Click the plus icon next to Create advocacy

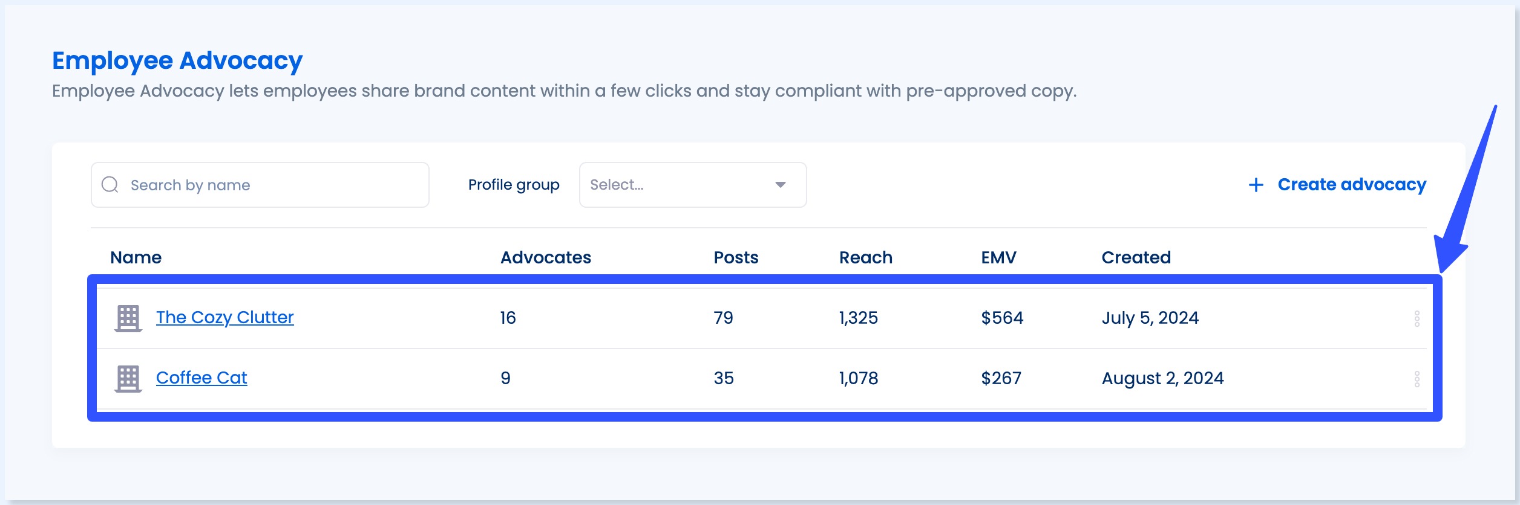[1256, 184]
